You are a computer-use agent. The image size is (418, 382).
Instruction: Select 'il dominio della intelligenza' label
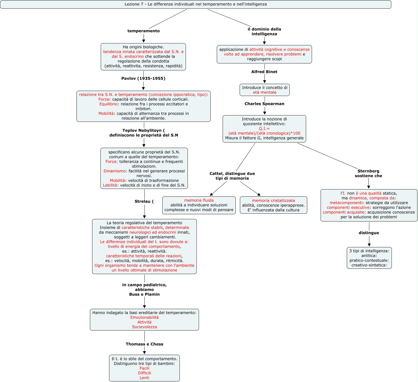264,31
